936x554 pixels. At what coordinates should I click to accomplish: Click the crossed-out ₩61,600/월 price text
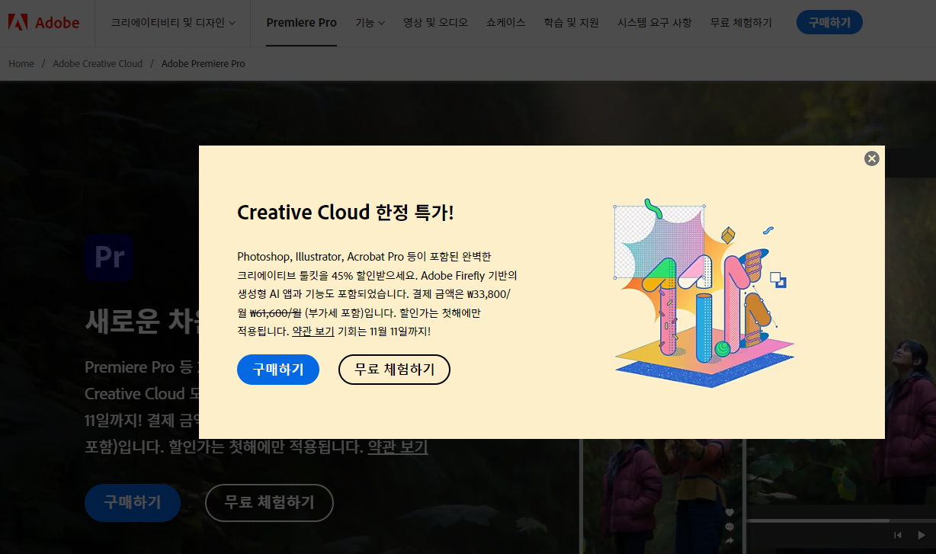click(275, 313)
